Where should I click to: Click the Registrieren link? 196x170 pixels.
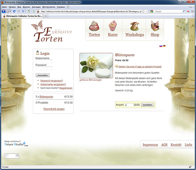pyautogui.click(x=66, y=88)
